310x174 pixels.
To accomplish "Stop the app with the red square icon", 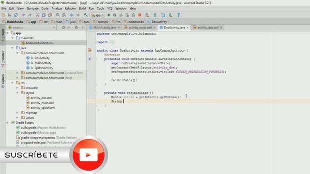I will click(x=140, y=15).
